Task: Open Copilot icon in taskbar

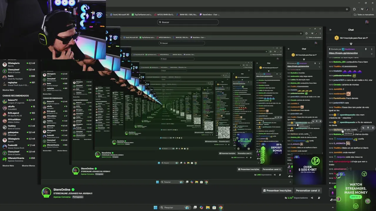Action: coord(201,207)
